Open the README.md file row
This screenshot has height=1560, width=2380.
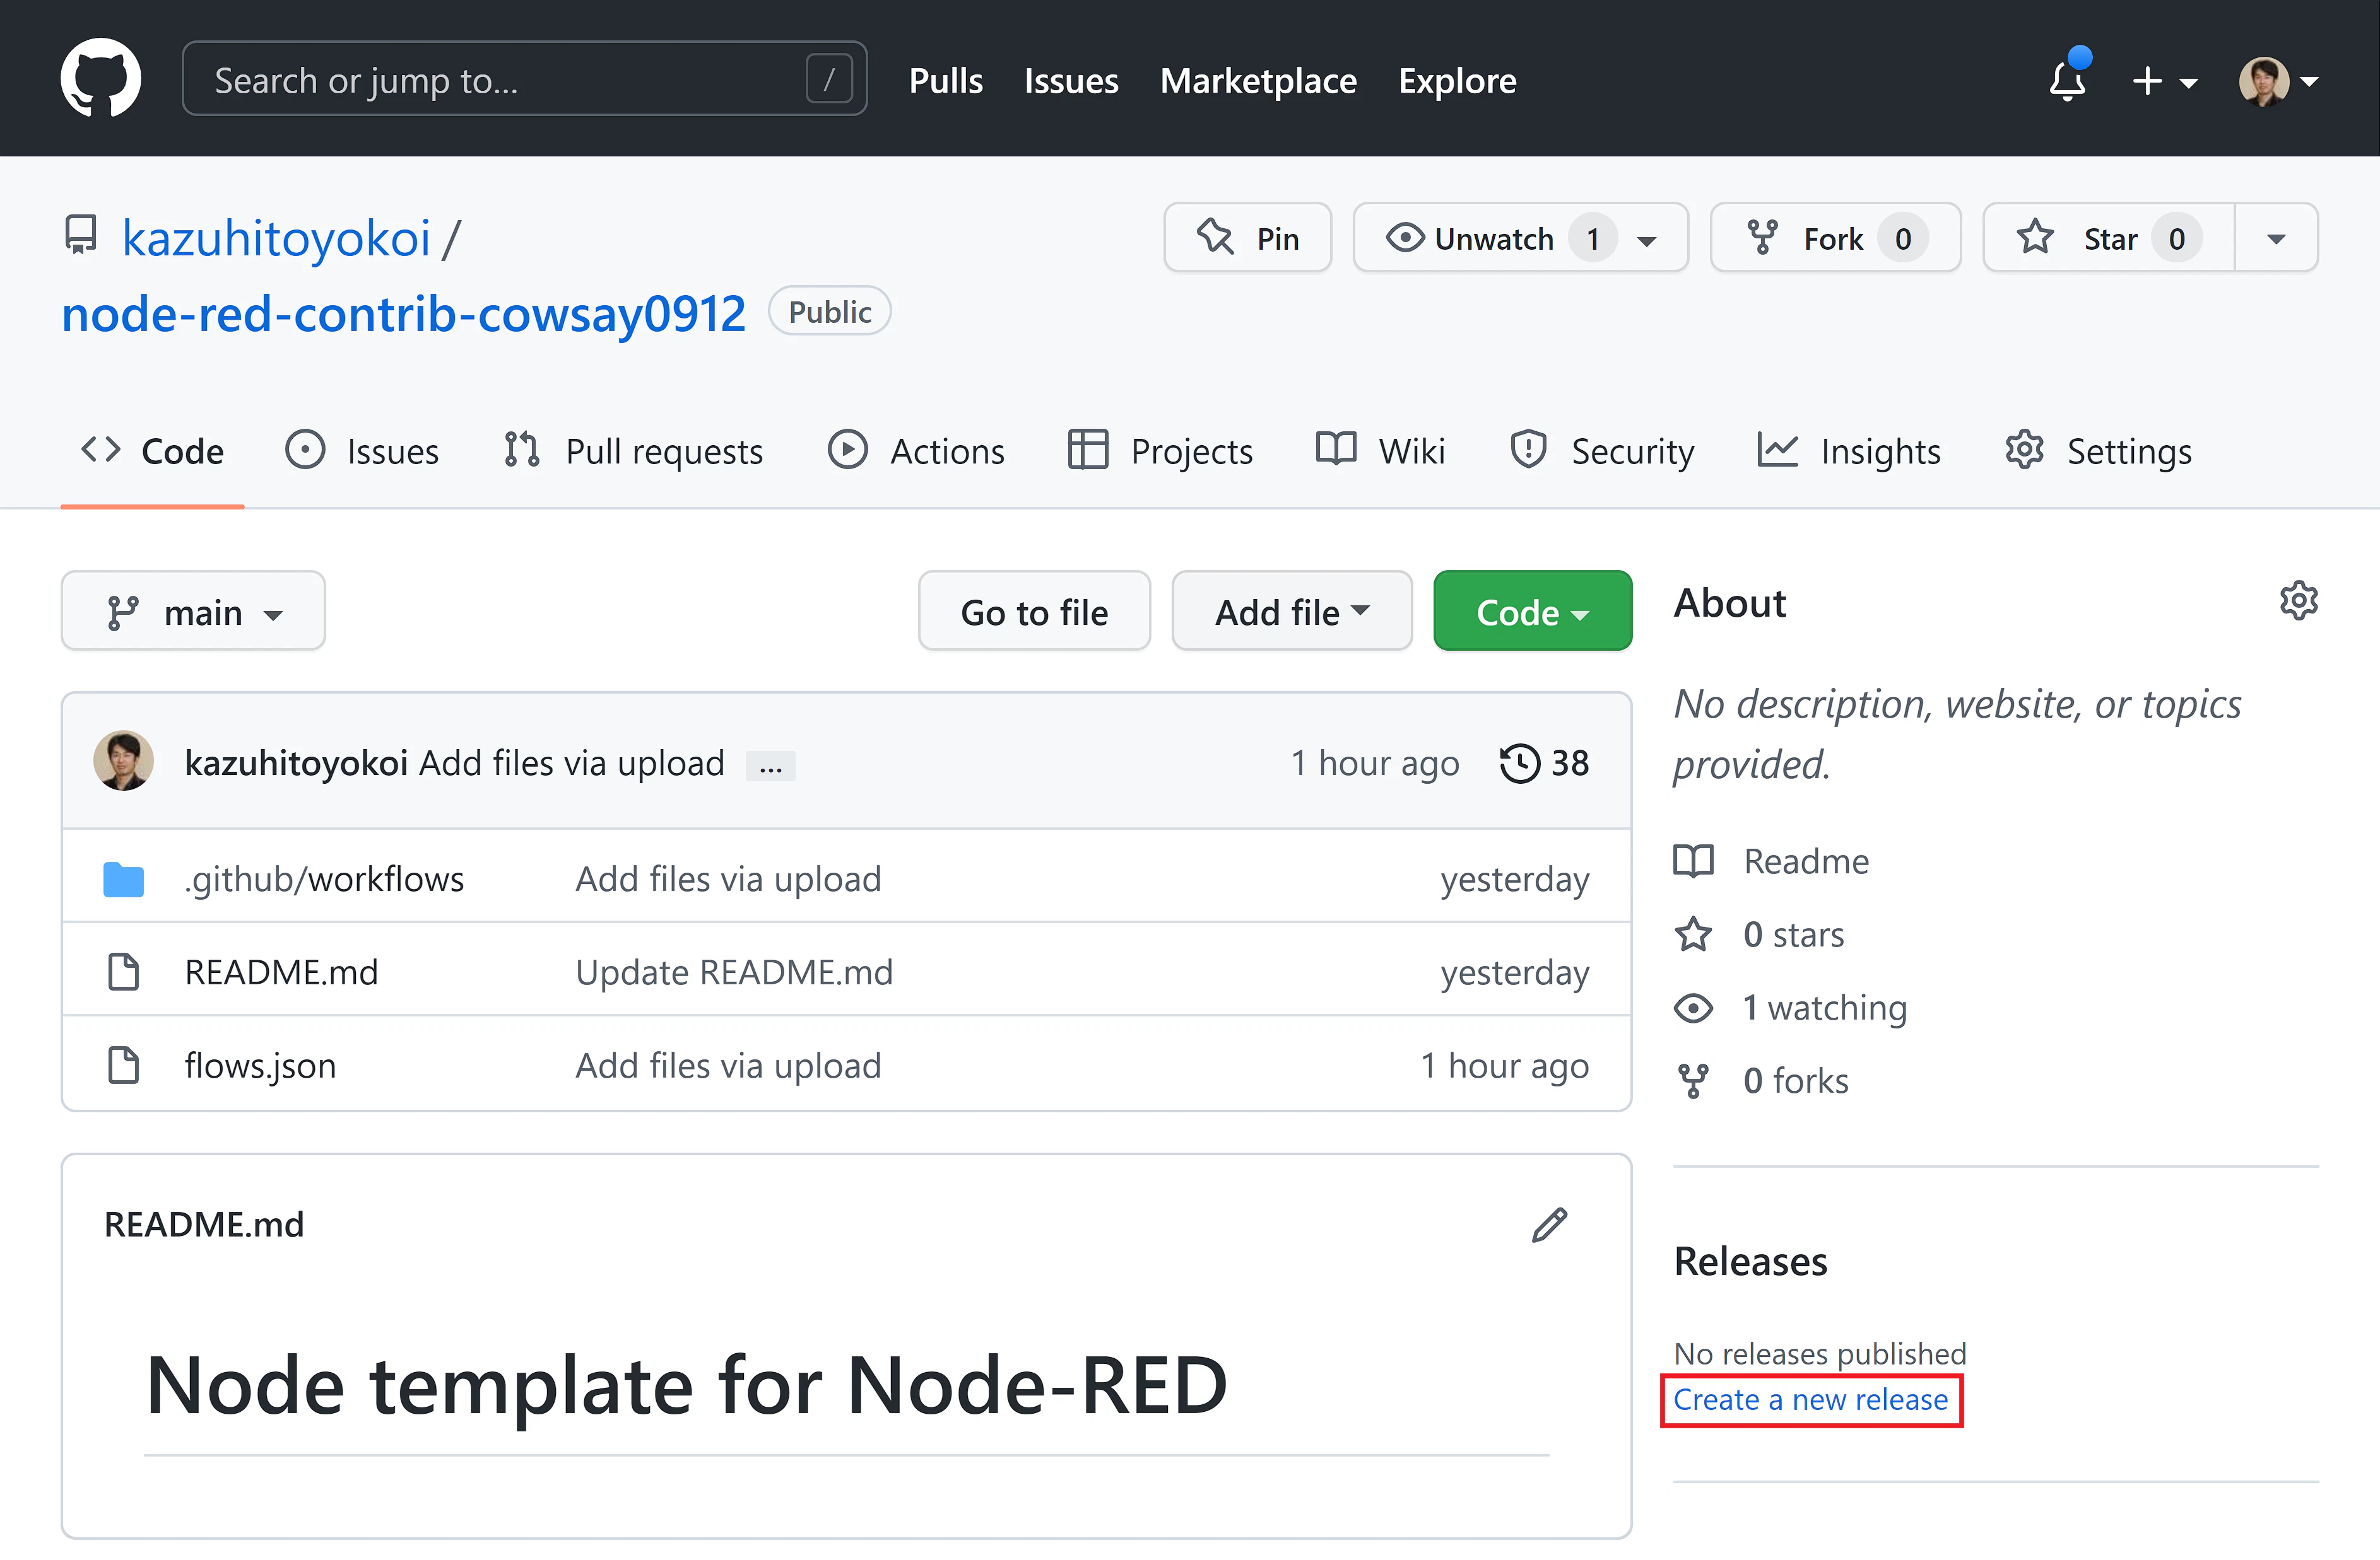846,972
